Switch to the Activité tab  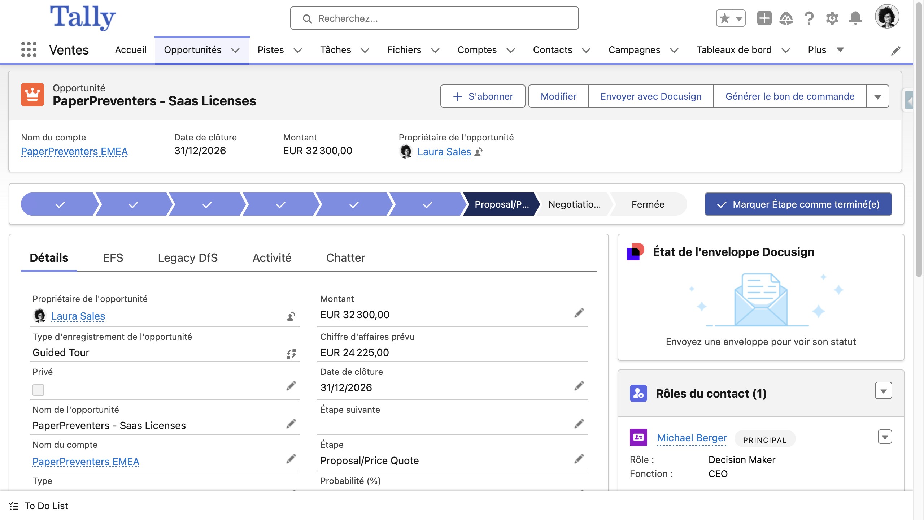(272, 258)
